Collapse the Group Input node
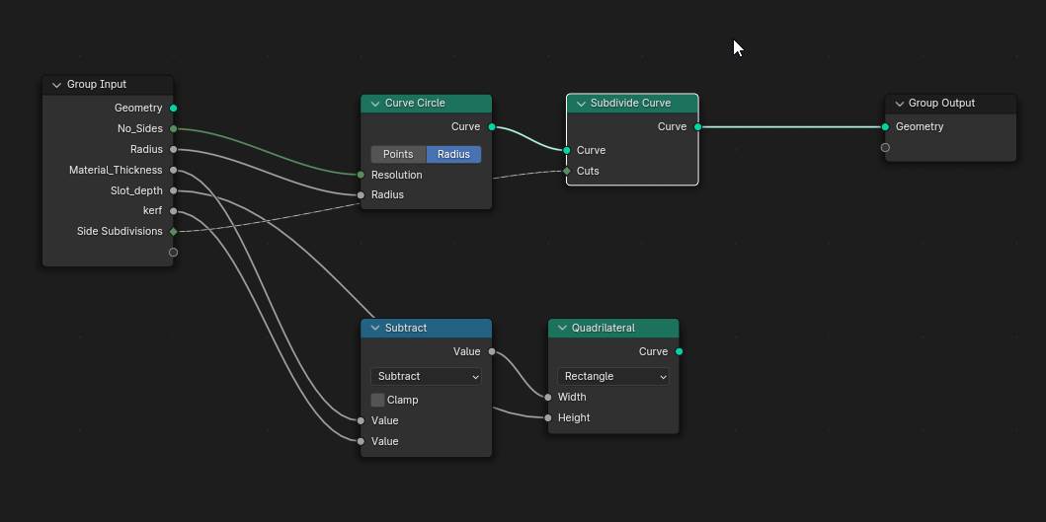1046x522 pixels. coord(56,85)
